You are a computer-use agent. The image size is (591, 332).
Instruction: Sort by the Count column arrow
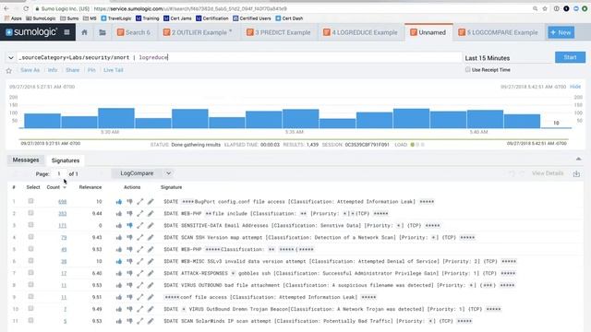tap(65, 187)
